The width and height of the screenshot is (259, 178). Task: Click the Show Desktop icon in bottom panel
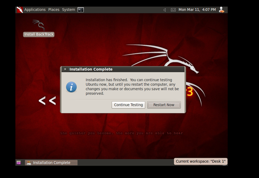tap(19, 163)
